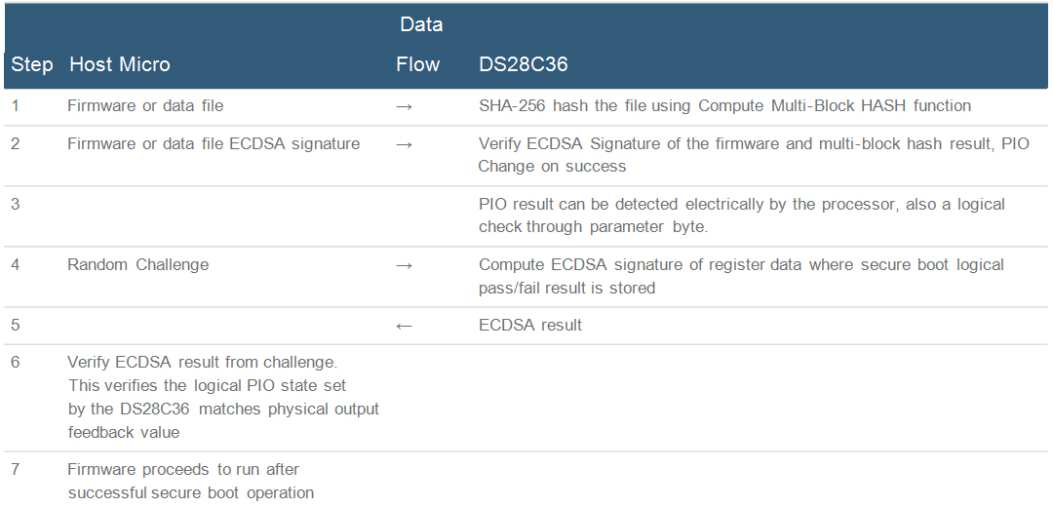This screenshot has height=508, width=1053.
Task: Select the 'Verify ECDSA Signature of the firmware' cell
Action: pyautogui.click(x=754, y=155)
